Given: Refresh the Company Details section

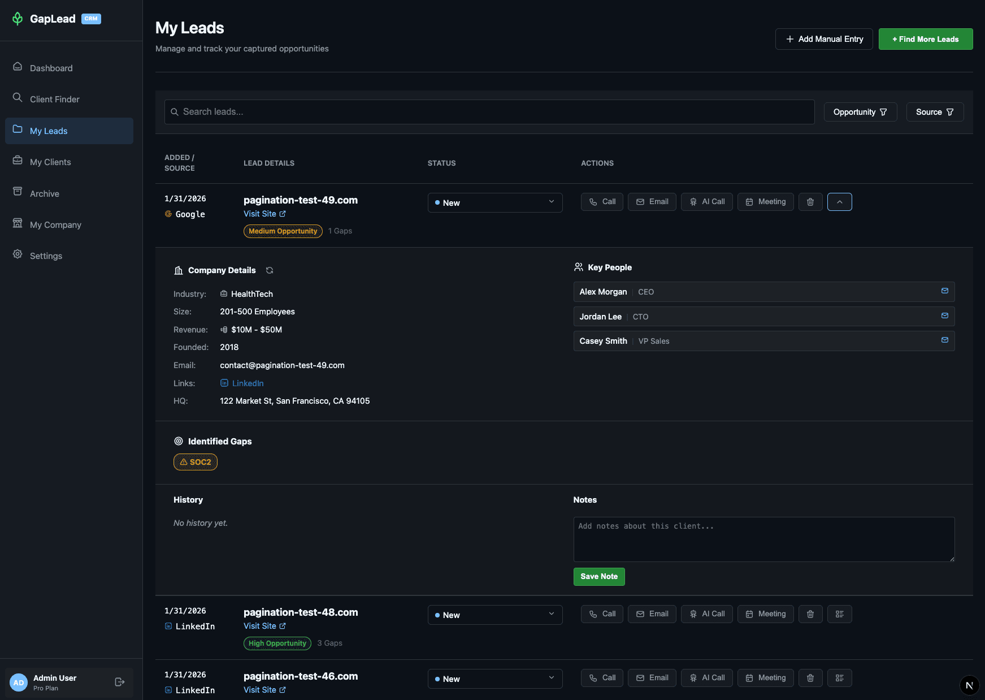Looking at the screenshot, I should click(270, 270).
